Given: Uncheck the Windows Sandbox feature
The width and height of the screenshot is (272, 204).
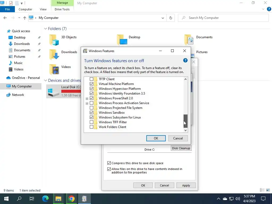Looking at the screenshot, I should 91,113.
